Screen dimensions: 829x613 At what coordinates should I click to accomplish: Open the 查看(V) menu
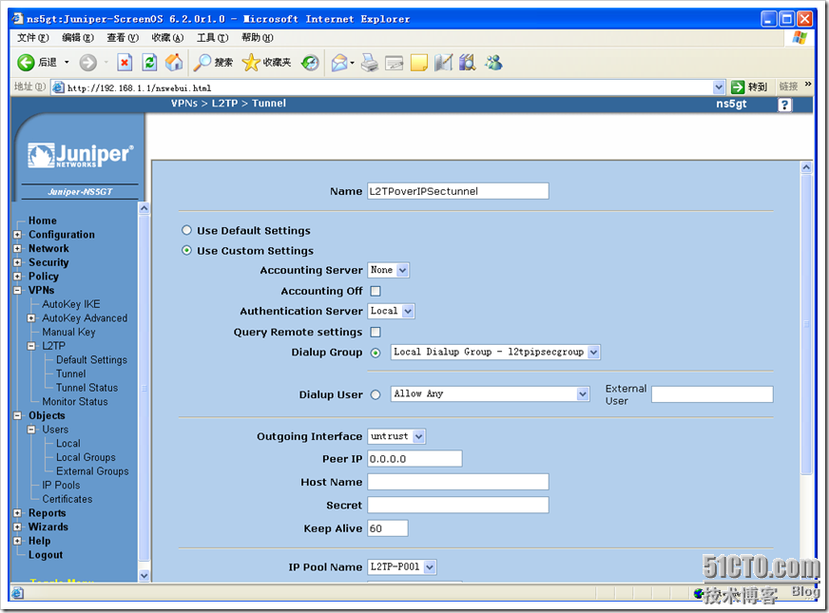pos(123,37)
